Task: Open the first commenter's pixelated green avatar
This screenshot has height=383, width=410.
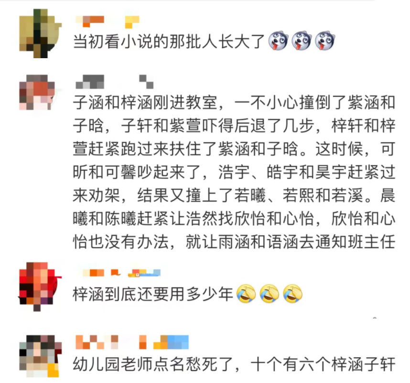Action: click(40, 33)
